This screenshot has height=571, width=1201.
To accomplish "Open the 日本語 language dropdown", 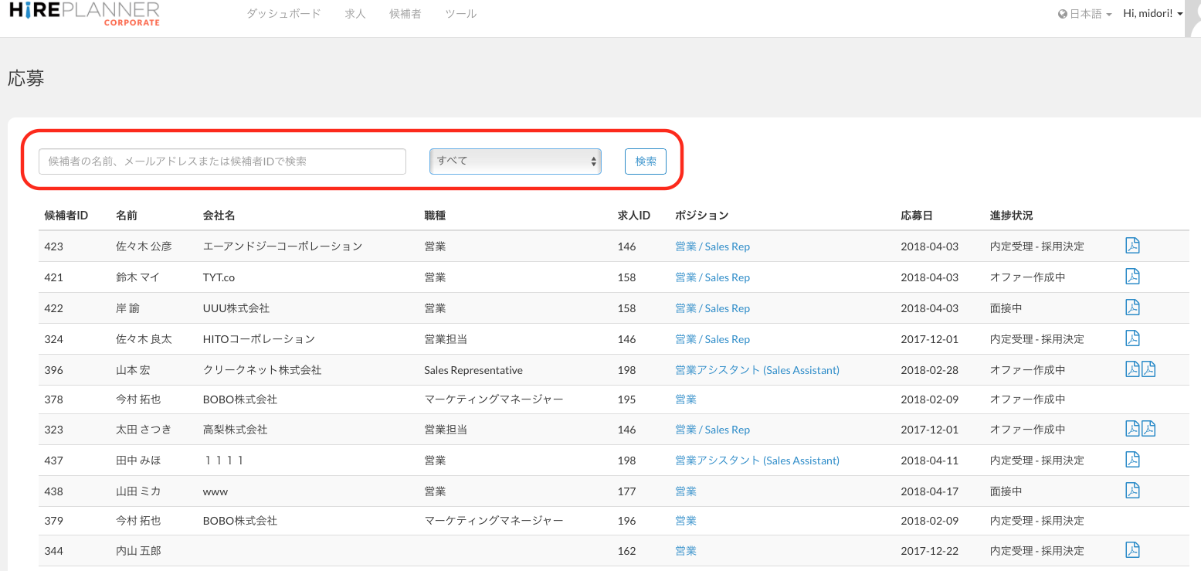I will 1085,14.
